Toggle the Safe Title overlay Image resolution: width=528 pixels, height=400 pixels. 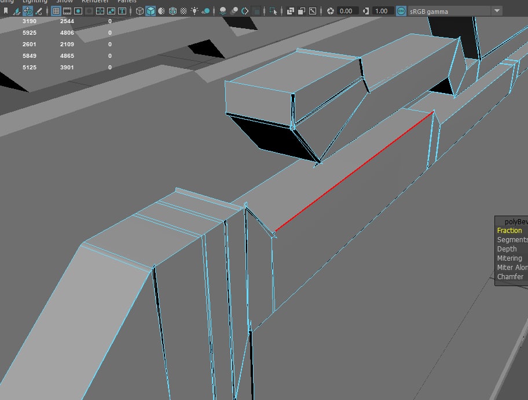122,11
